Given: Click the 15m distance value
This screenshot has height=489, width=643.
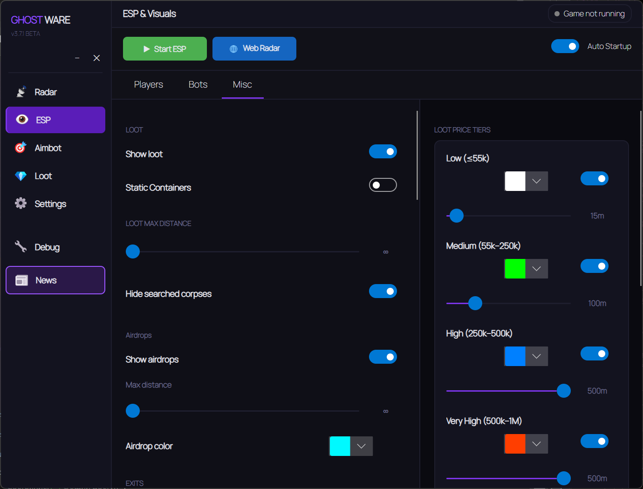Looking at the screenshot, I should point(597,216).
